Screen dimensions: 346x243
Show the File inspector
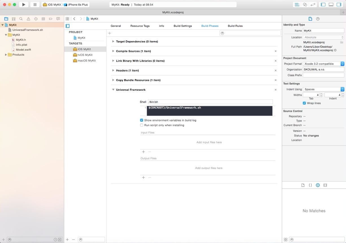[310, 19]
